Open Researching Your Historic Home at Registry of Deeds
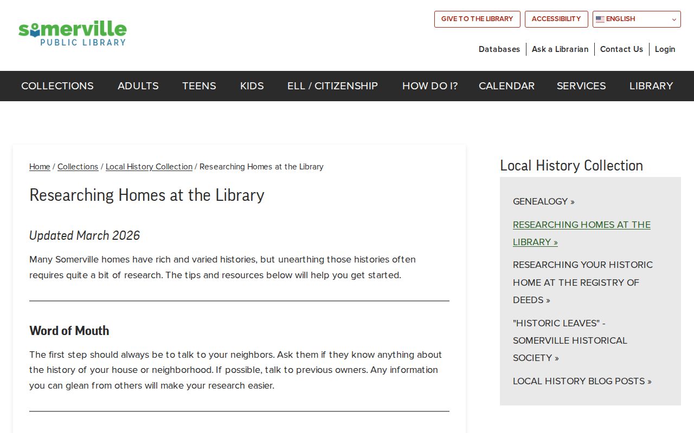This screenshot has height=433, width=694. [583, 283]
